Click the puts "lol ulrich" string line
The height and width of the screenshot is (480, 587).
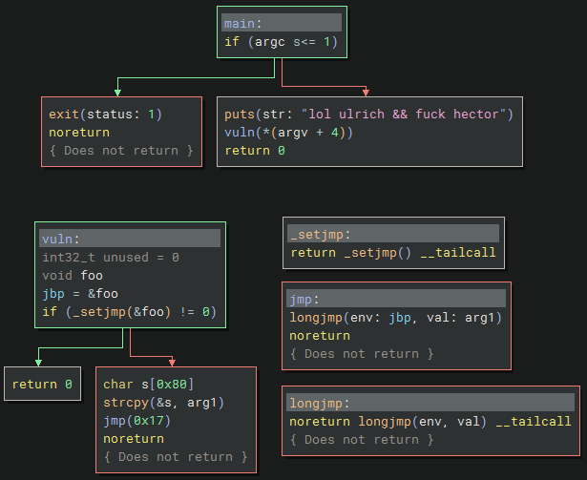coord(368,115)
